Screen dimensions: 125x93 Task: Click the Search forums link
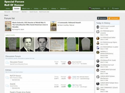[33, 12]
